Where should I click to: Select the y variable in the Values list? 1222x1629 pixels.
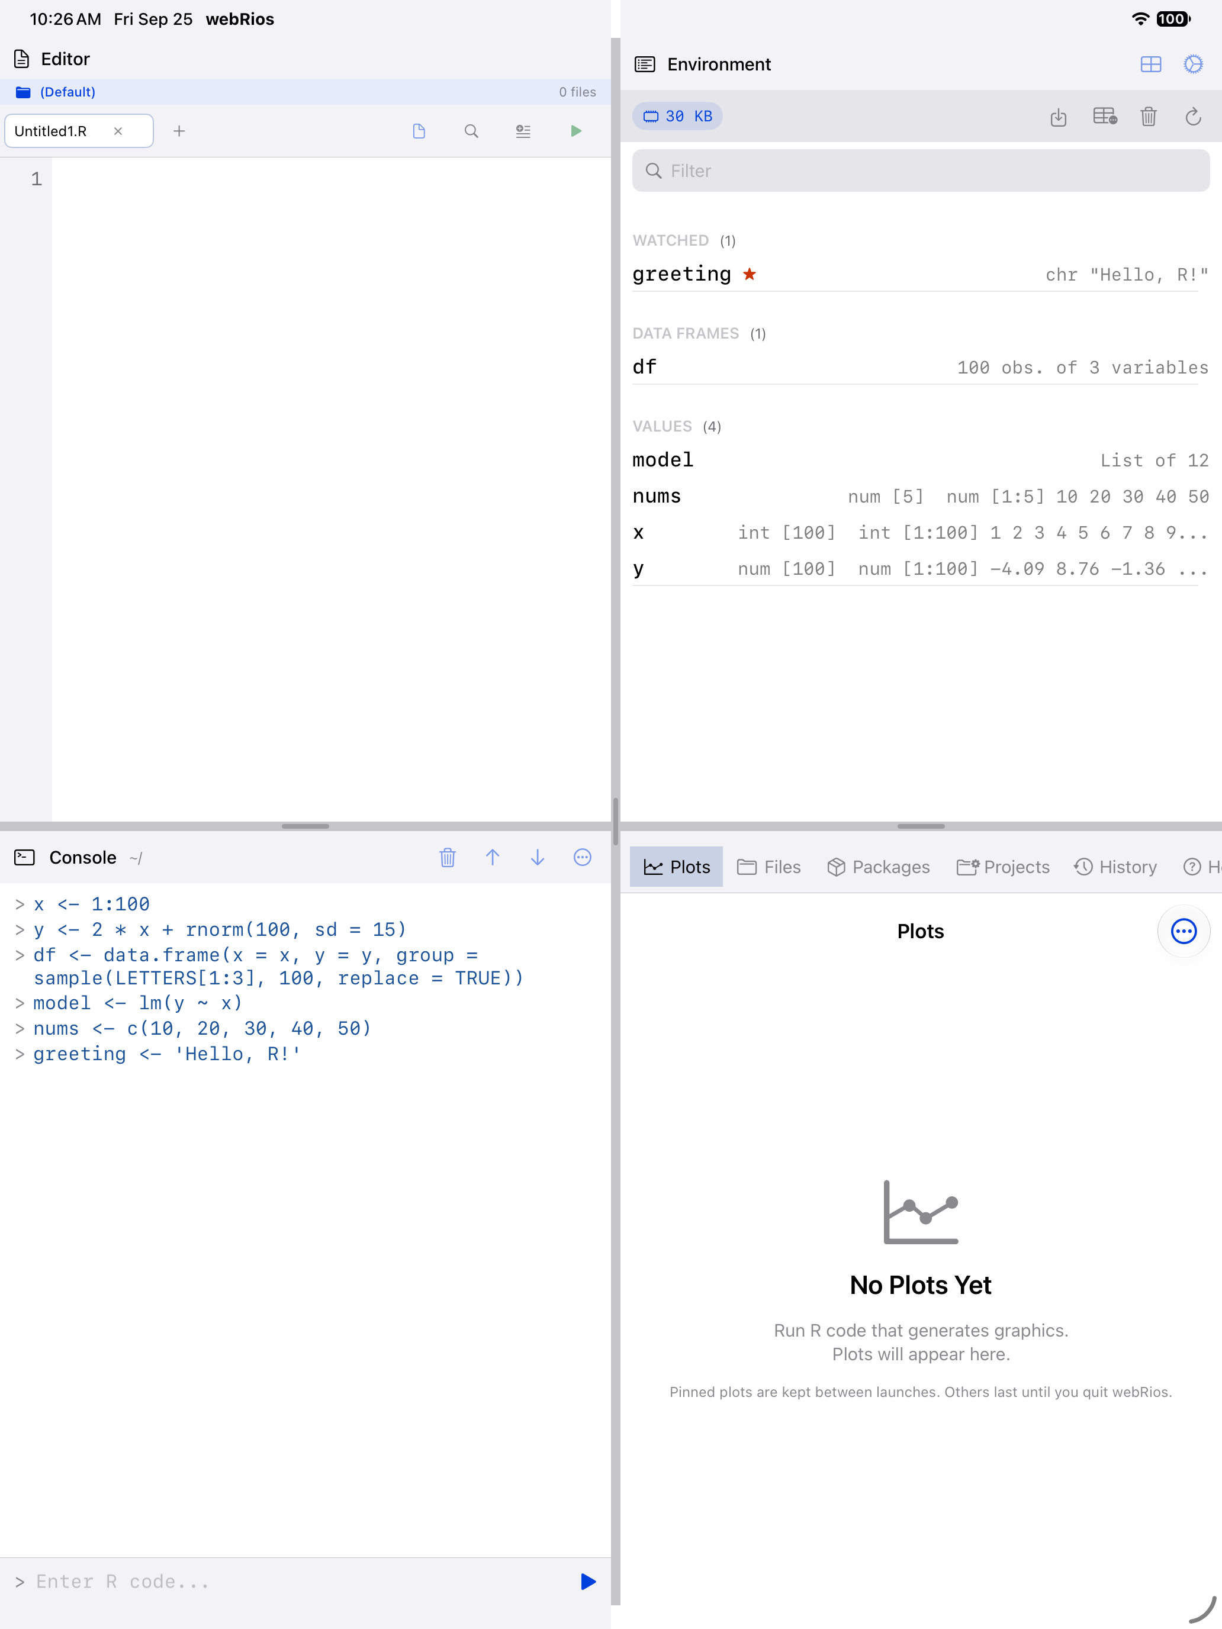click(921, 568)
